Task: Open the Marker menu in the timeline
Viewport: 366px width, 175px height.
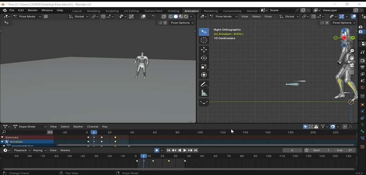Action: [x=65, y=150]
